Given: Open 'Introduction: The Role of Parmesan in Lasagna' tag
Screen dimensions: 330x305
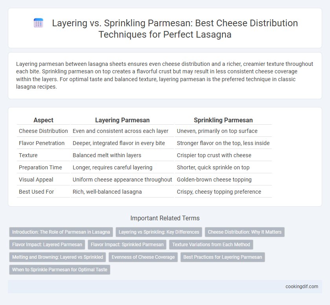Looking at the screenshot, I should tap(61, 232).
